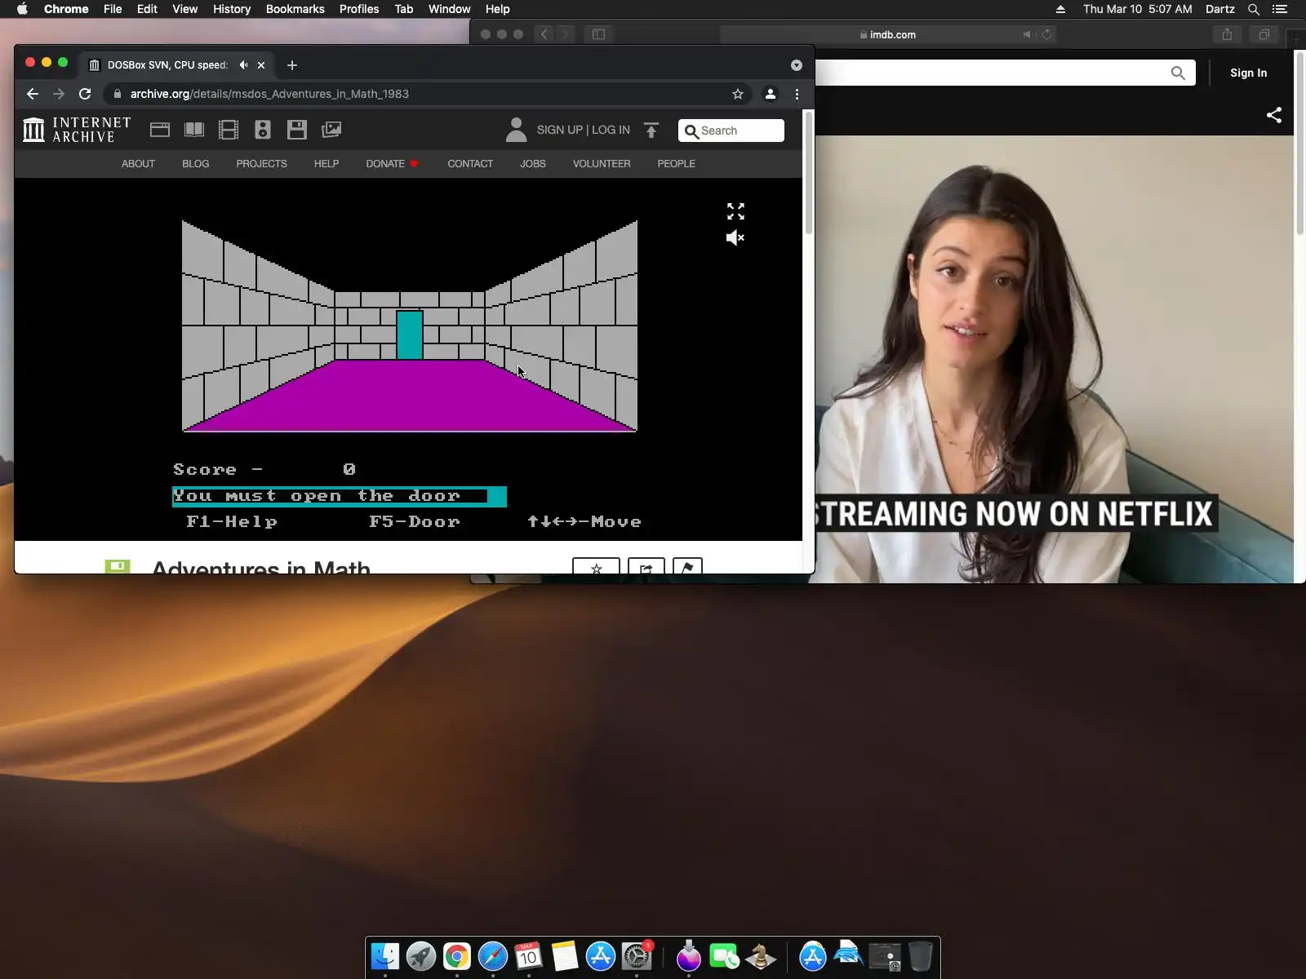Open the ABOUT link
Screen dimensions: 1306x979
click(138, 164)
